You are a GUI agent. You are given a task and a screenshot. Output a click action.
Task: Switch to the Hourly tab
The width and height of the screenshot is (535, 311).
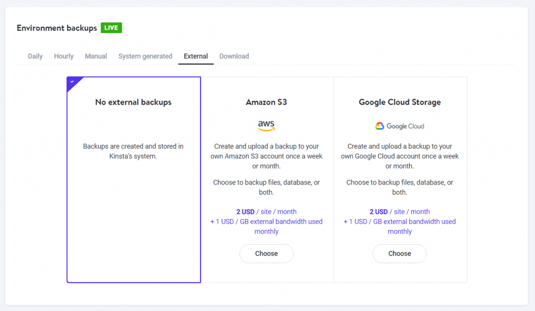click(64, 56)
